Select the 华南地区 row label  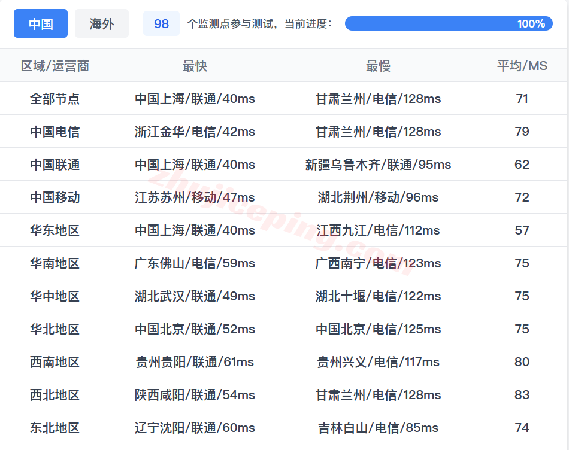pyautogui.click(x=55, y=263)
